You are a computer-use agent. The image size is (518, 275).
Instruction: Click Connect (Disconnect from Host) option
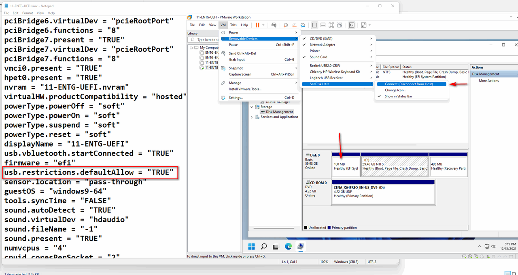tap(411, 84)
